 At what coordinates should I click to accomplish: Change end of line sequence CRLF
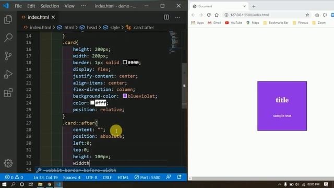(x=108, y=178)
